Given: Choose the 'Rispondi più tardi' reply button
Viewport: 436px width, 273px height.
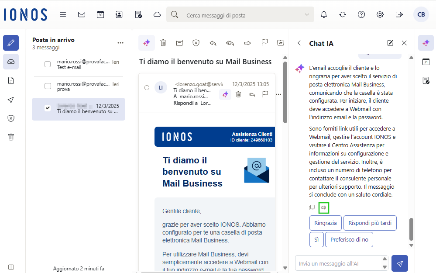Looking at the screenshot, I should [370, 223].
